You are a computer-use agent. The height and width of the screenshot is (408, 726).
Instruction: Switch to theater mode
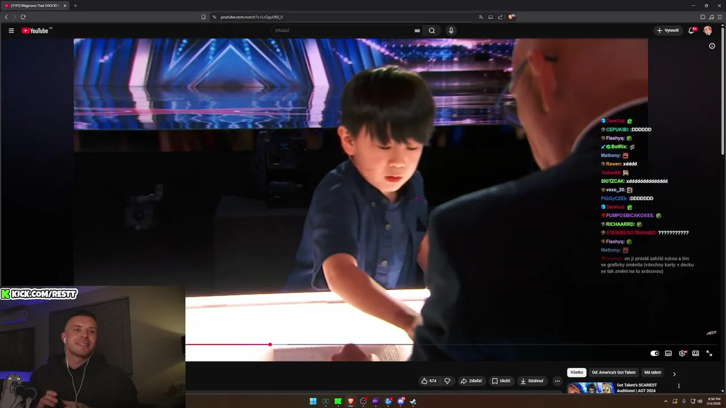coord(695,354)
